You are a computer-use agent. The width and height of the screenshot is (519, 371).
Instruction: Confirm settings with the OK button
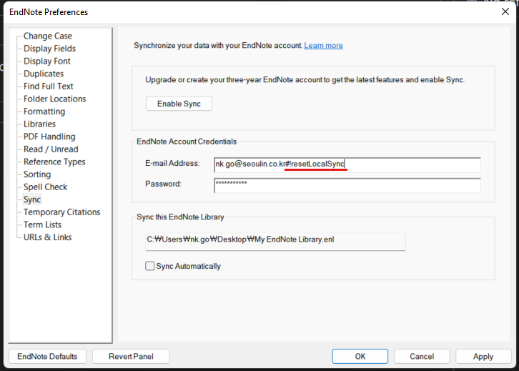coord(360,357)
